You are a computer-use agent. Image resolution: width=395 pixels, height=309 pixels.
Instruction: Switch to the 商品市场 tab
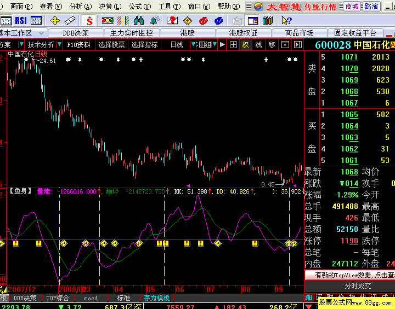click(x=299, y=33)
